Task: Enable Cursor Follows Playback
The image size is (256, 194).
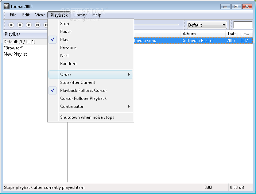Action: [x=91, y=98]
